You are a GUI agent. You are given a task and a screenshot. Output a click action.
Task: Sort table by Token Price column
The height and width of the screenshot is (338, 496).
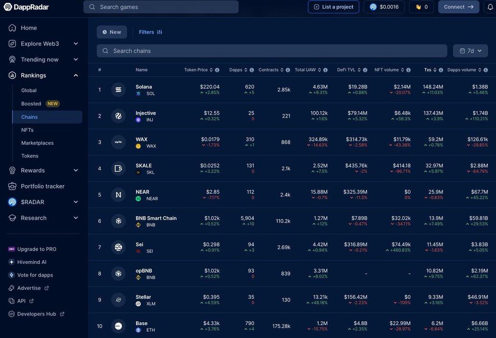pyautogui.click(x=196, y=70)
